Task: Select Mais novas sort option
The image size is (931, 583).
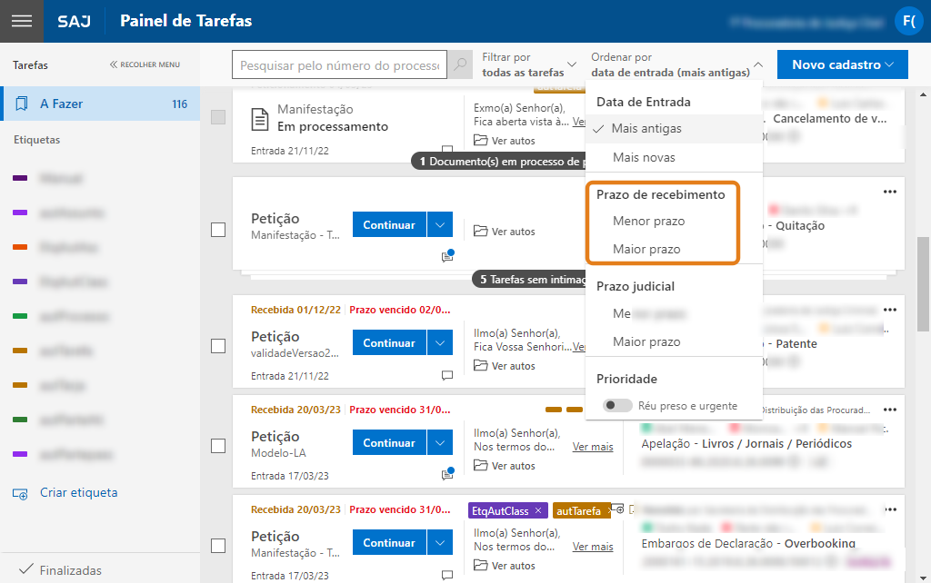Action: [644, 157]
